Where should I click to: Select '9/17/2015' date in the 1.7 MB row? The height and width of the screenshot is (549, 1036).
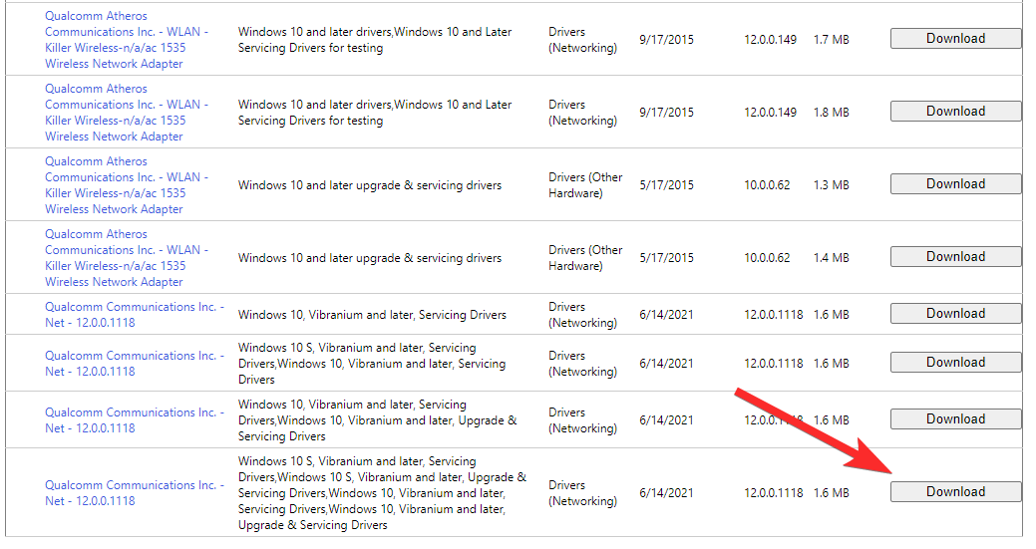[x=666, y=40]
